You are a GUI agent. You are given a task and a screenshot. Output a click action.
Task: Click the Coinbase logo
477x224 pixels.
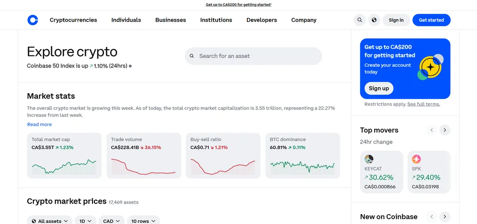(33, 20)
